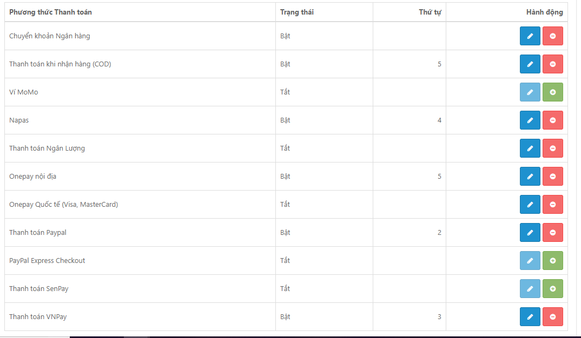The image size is (581, 338).
Task: Uninstall Onepay nội địa payment method
Action: click(x=552, y=177)
